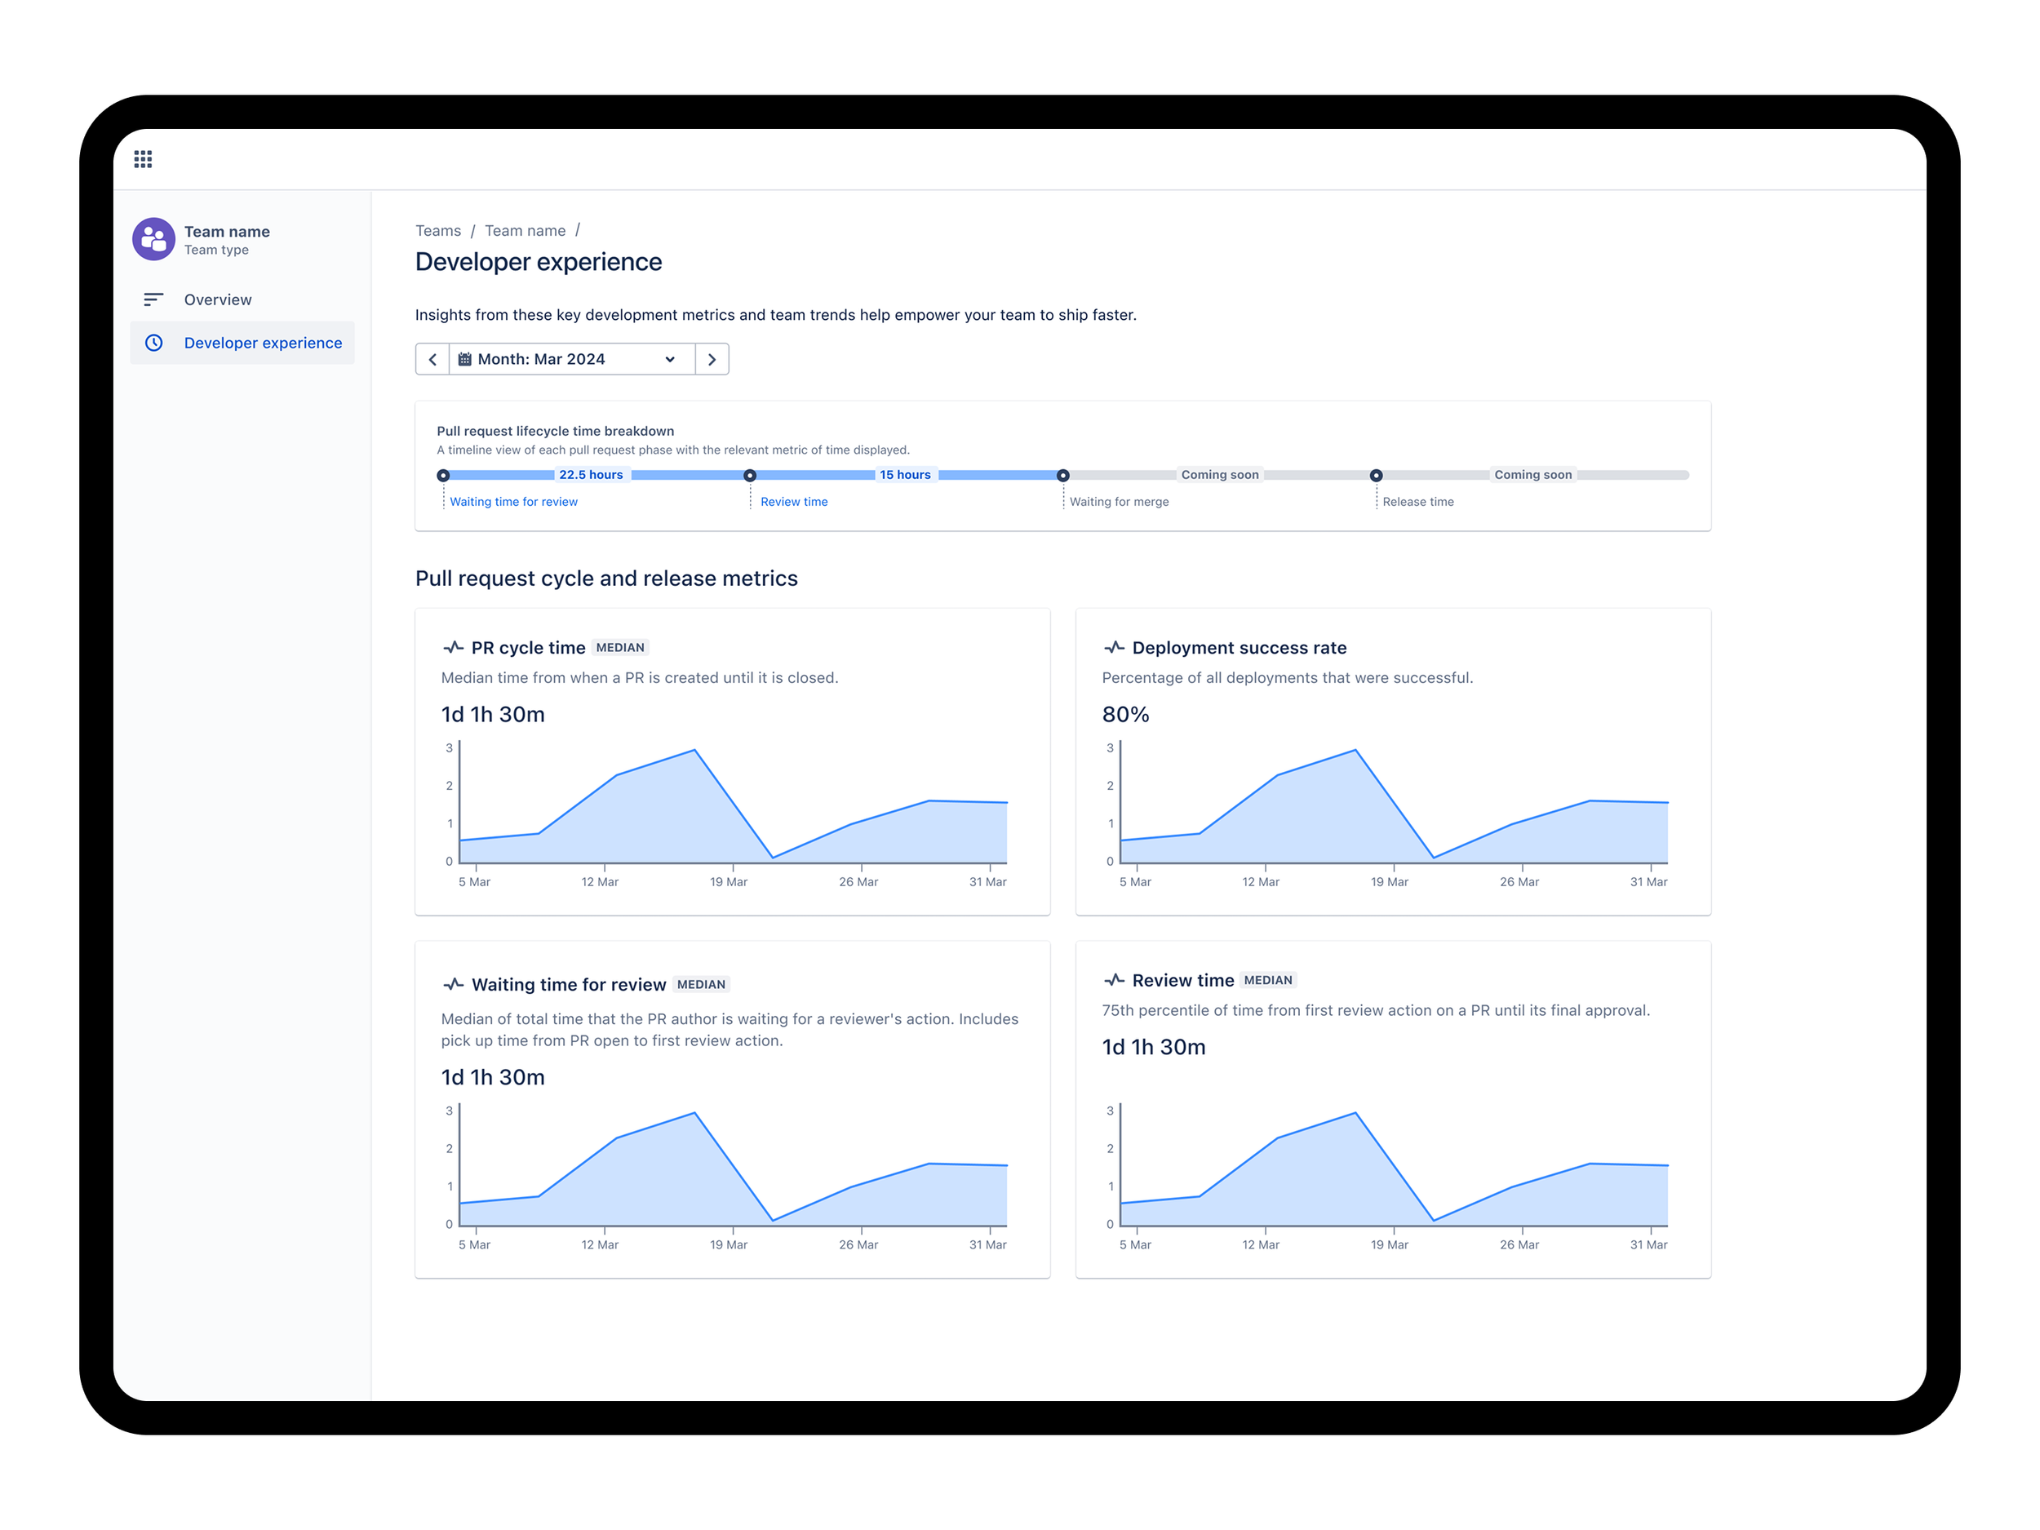Screen dimensions: 2040x1530
Task: Advance to next month with right chevron
Action: 712,360
